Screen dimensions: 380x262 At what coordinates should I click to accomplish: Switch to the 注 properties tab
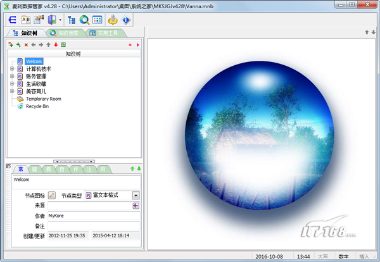[x=89, y=169]
